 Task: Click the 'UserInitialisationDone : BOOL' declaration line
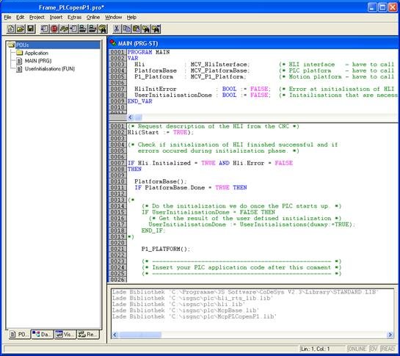pyautogui.click(x=202, y=95)
